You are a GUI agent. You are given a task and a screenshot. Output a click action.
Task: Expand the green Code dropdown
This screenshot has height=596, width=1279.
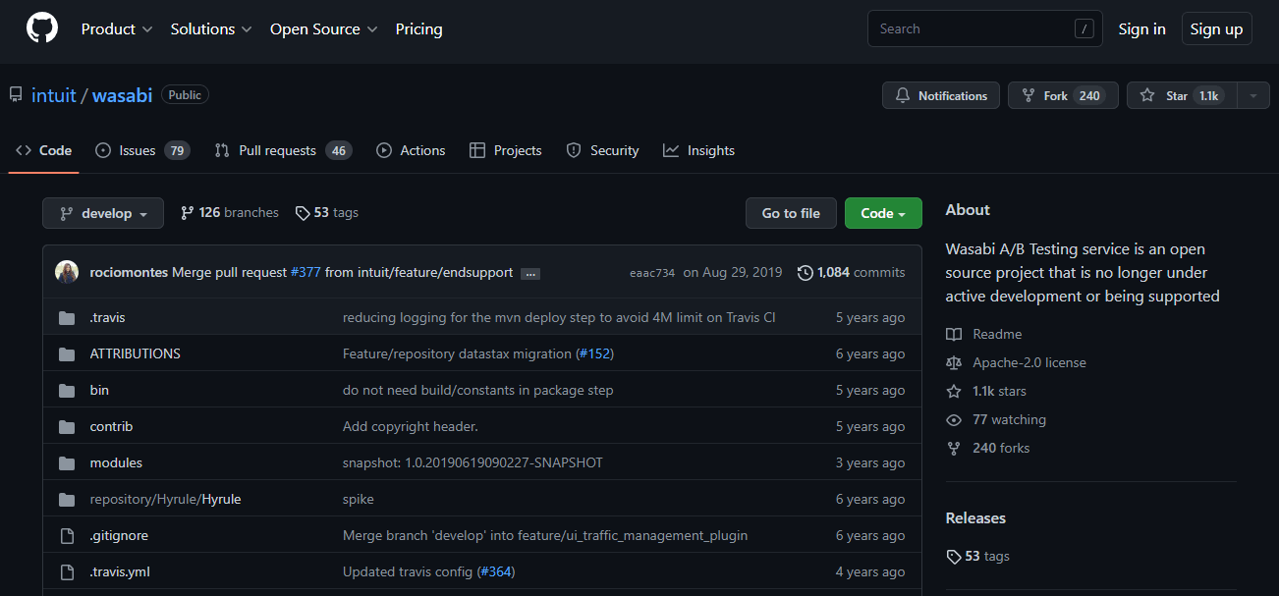pos(883,213)
